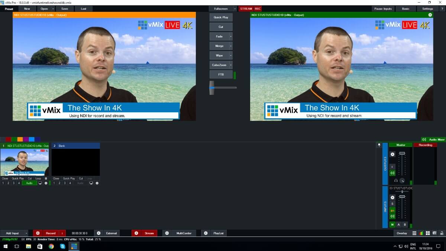Toggle Master output mute speaker
Screen dimensions: 446x251
tap(392, 173)
